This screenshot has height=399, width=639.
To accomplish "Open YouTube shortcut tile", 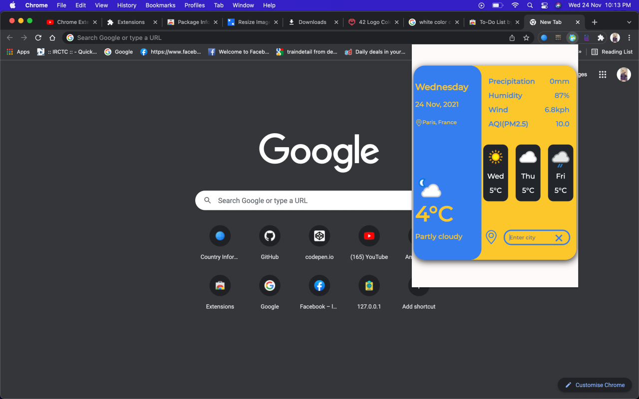I will pos(369,242).
